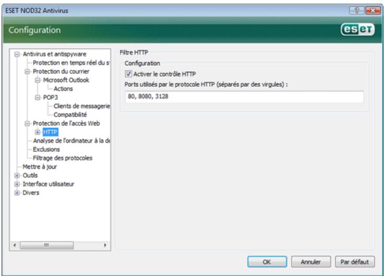Viewport: 384px width, 276px height.
Task: Select POP3 label in tree
Action: coord(50,97)
